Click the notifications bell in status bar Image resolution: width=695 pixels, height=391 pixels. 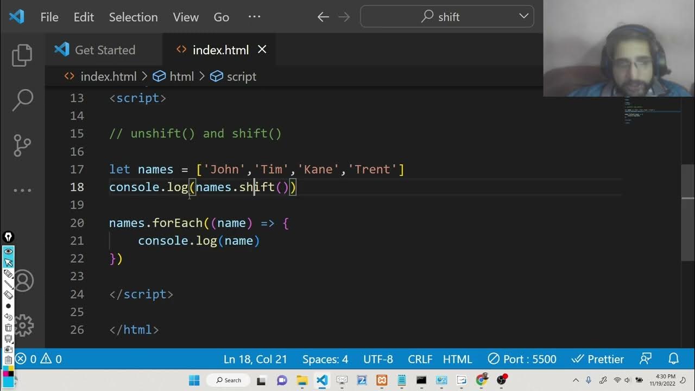click(x=674, y=359)
